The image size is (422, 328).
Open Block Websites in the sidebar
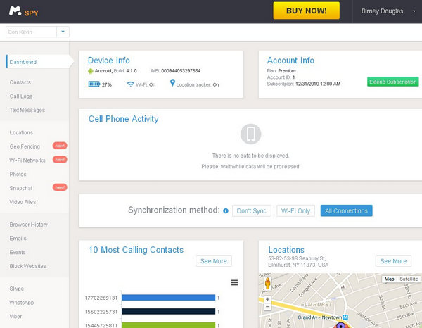(x=28, y=266)
